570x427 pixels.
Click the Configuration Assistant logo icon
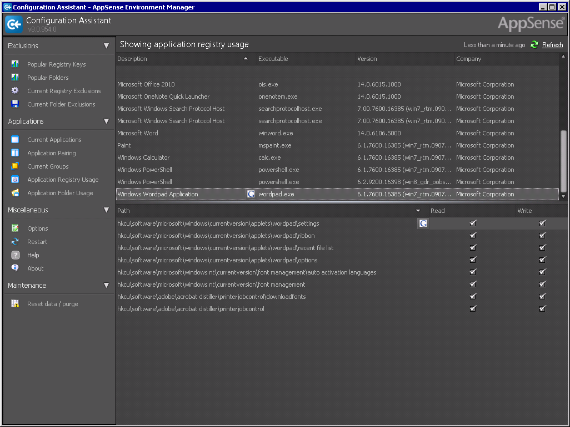(14, 24)
